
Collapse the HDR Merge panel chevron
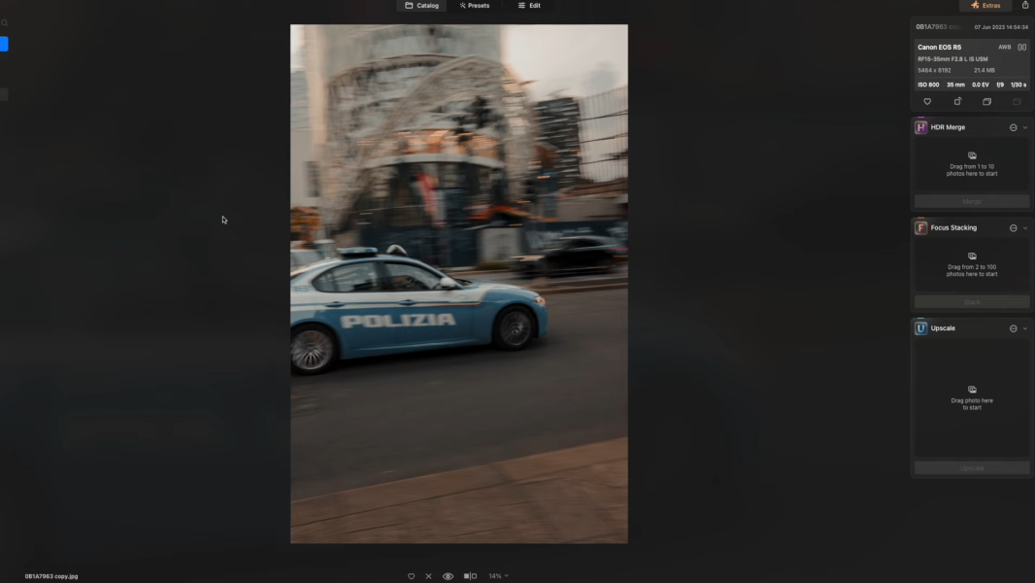click(1025, 127)
